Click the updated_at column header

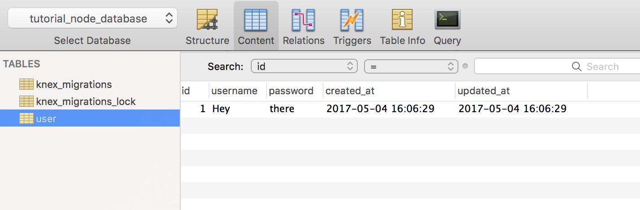coord(484,91)
